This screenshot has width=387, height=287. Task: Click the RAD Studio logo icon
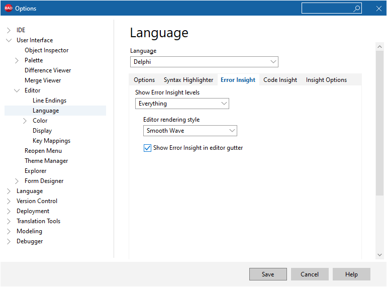9,8
